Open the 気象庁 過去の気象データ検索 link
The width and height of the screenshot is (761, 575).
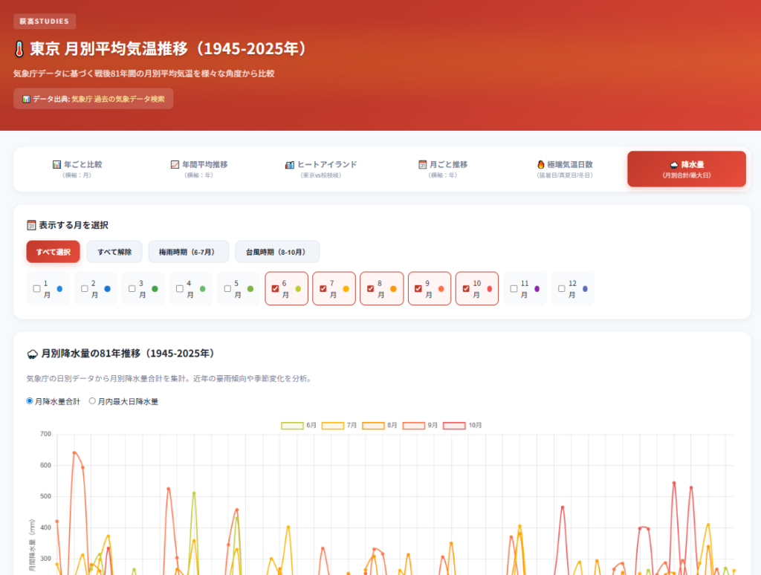point(117,99)
